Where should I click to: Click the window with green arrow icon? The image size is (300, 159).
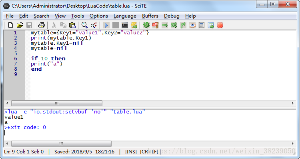211,25
